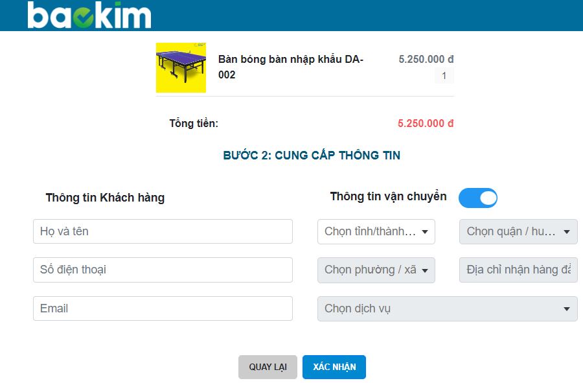
Task: Click the Email input field
Action: pos(162,308)
